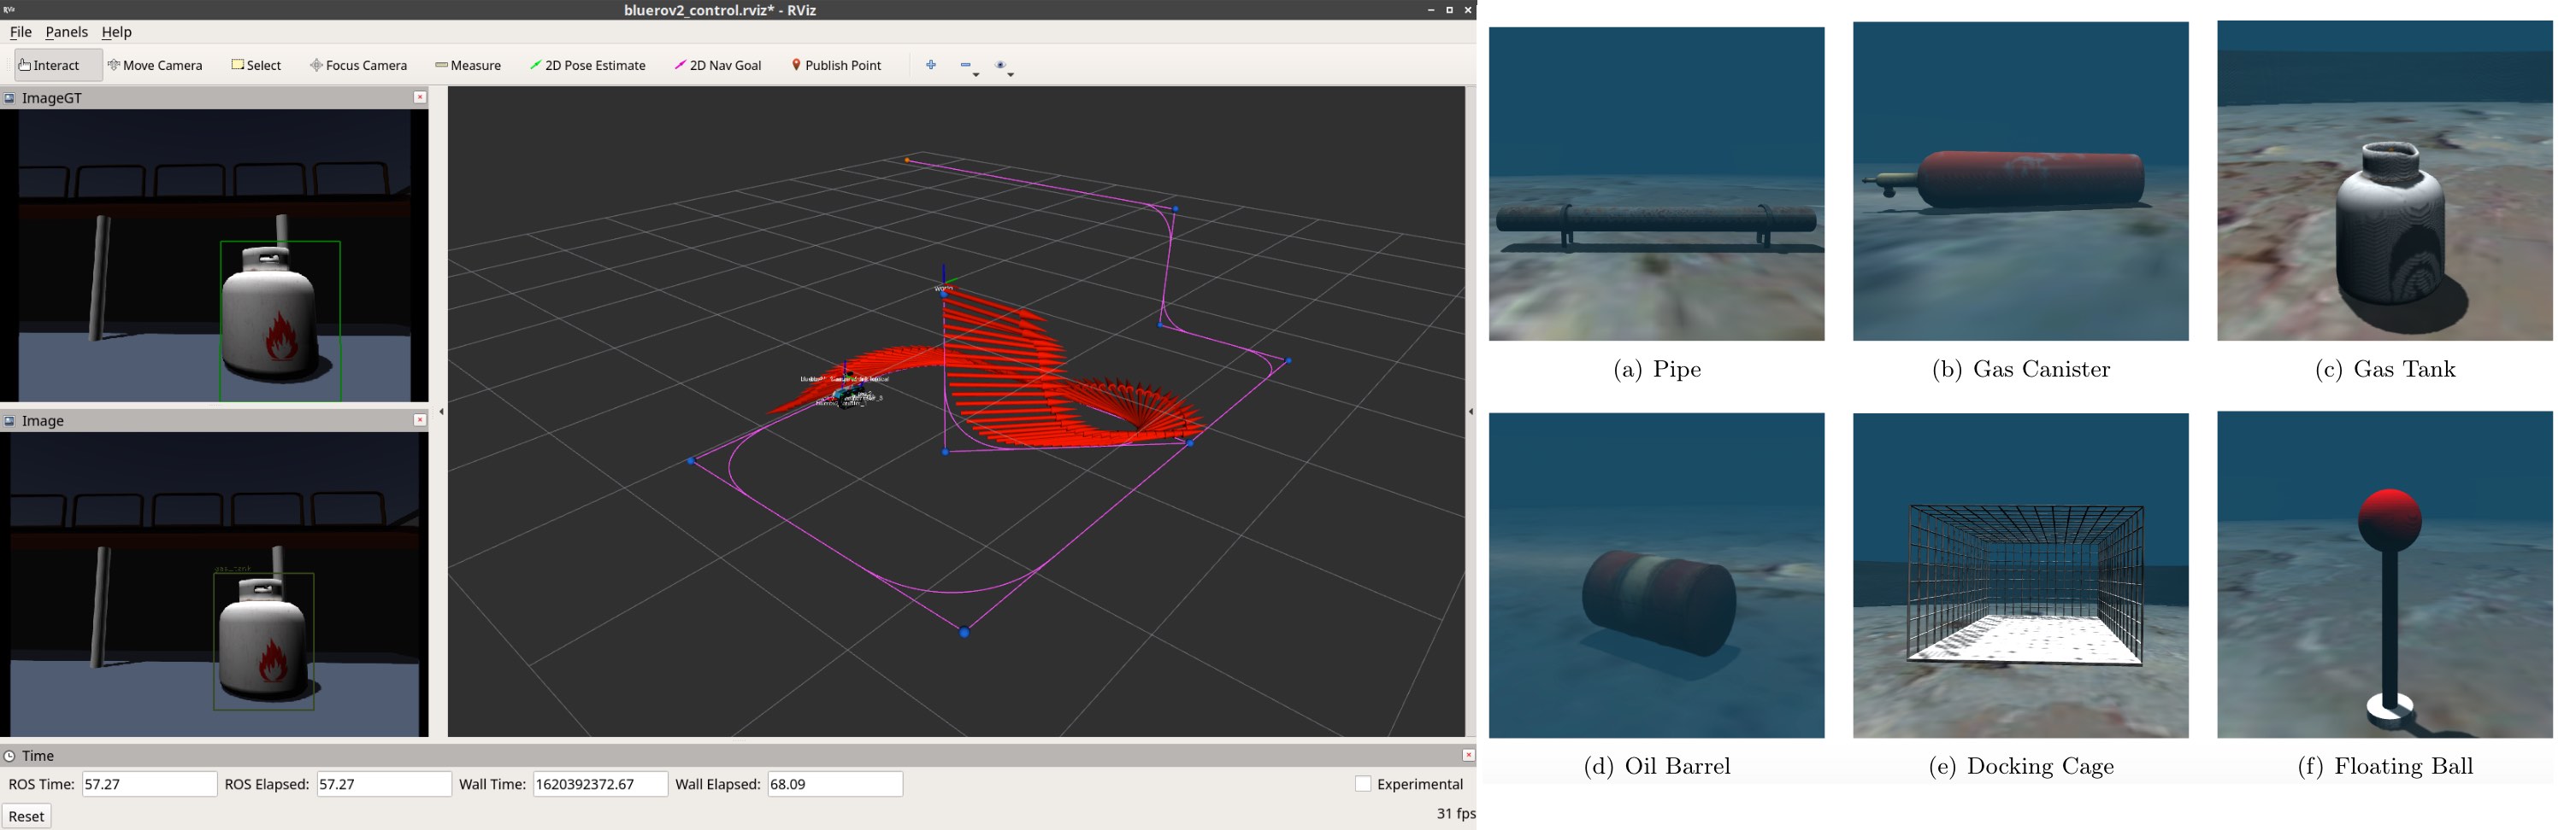
Task: Open the Panels menu
Action: (67, 32)
